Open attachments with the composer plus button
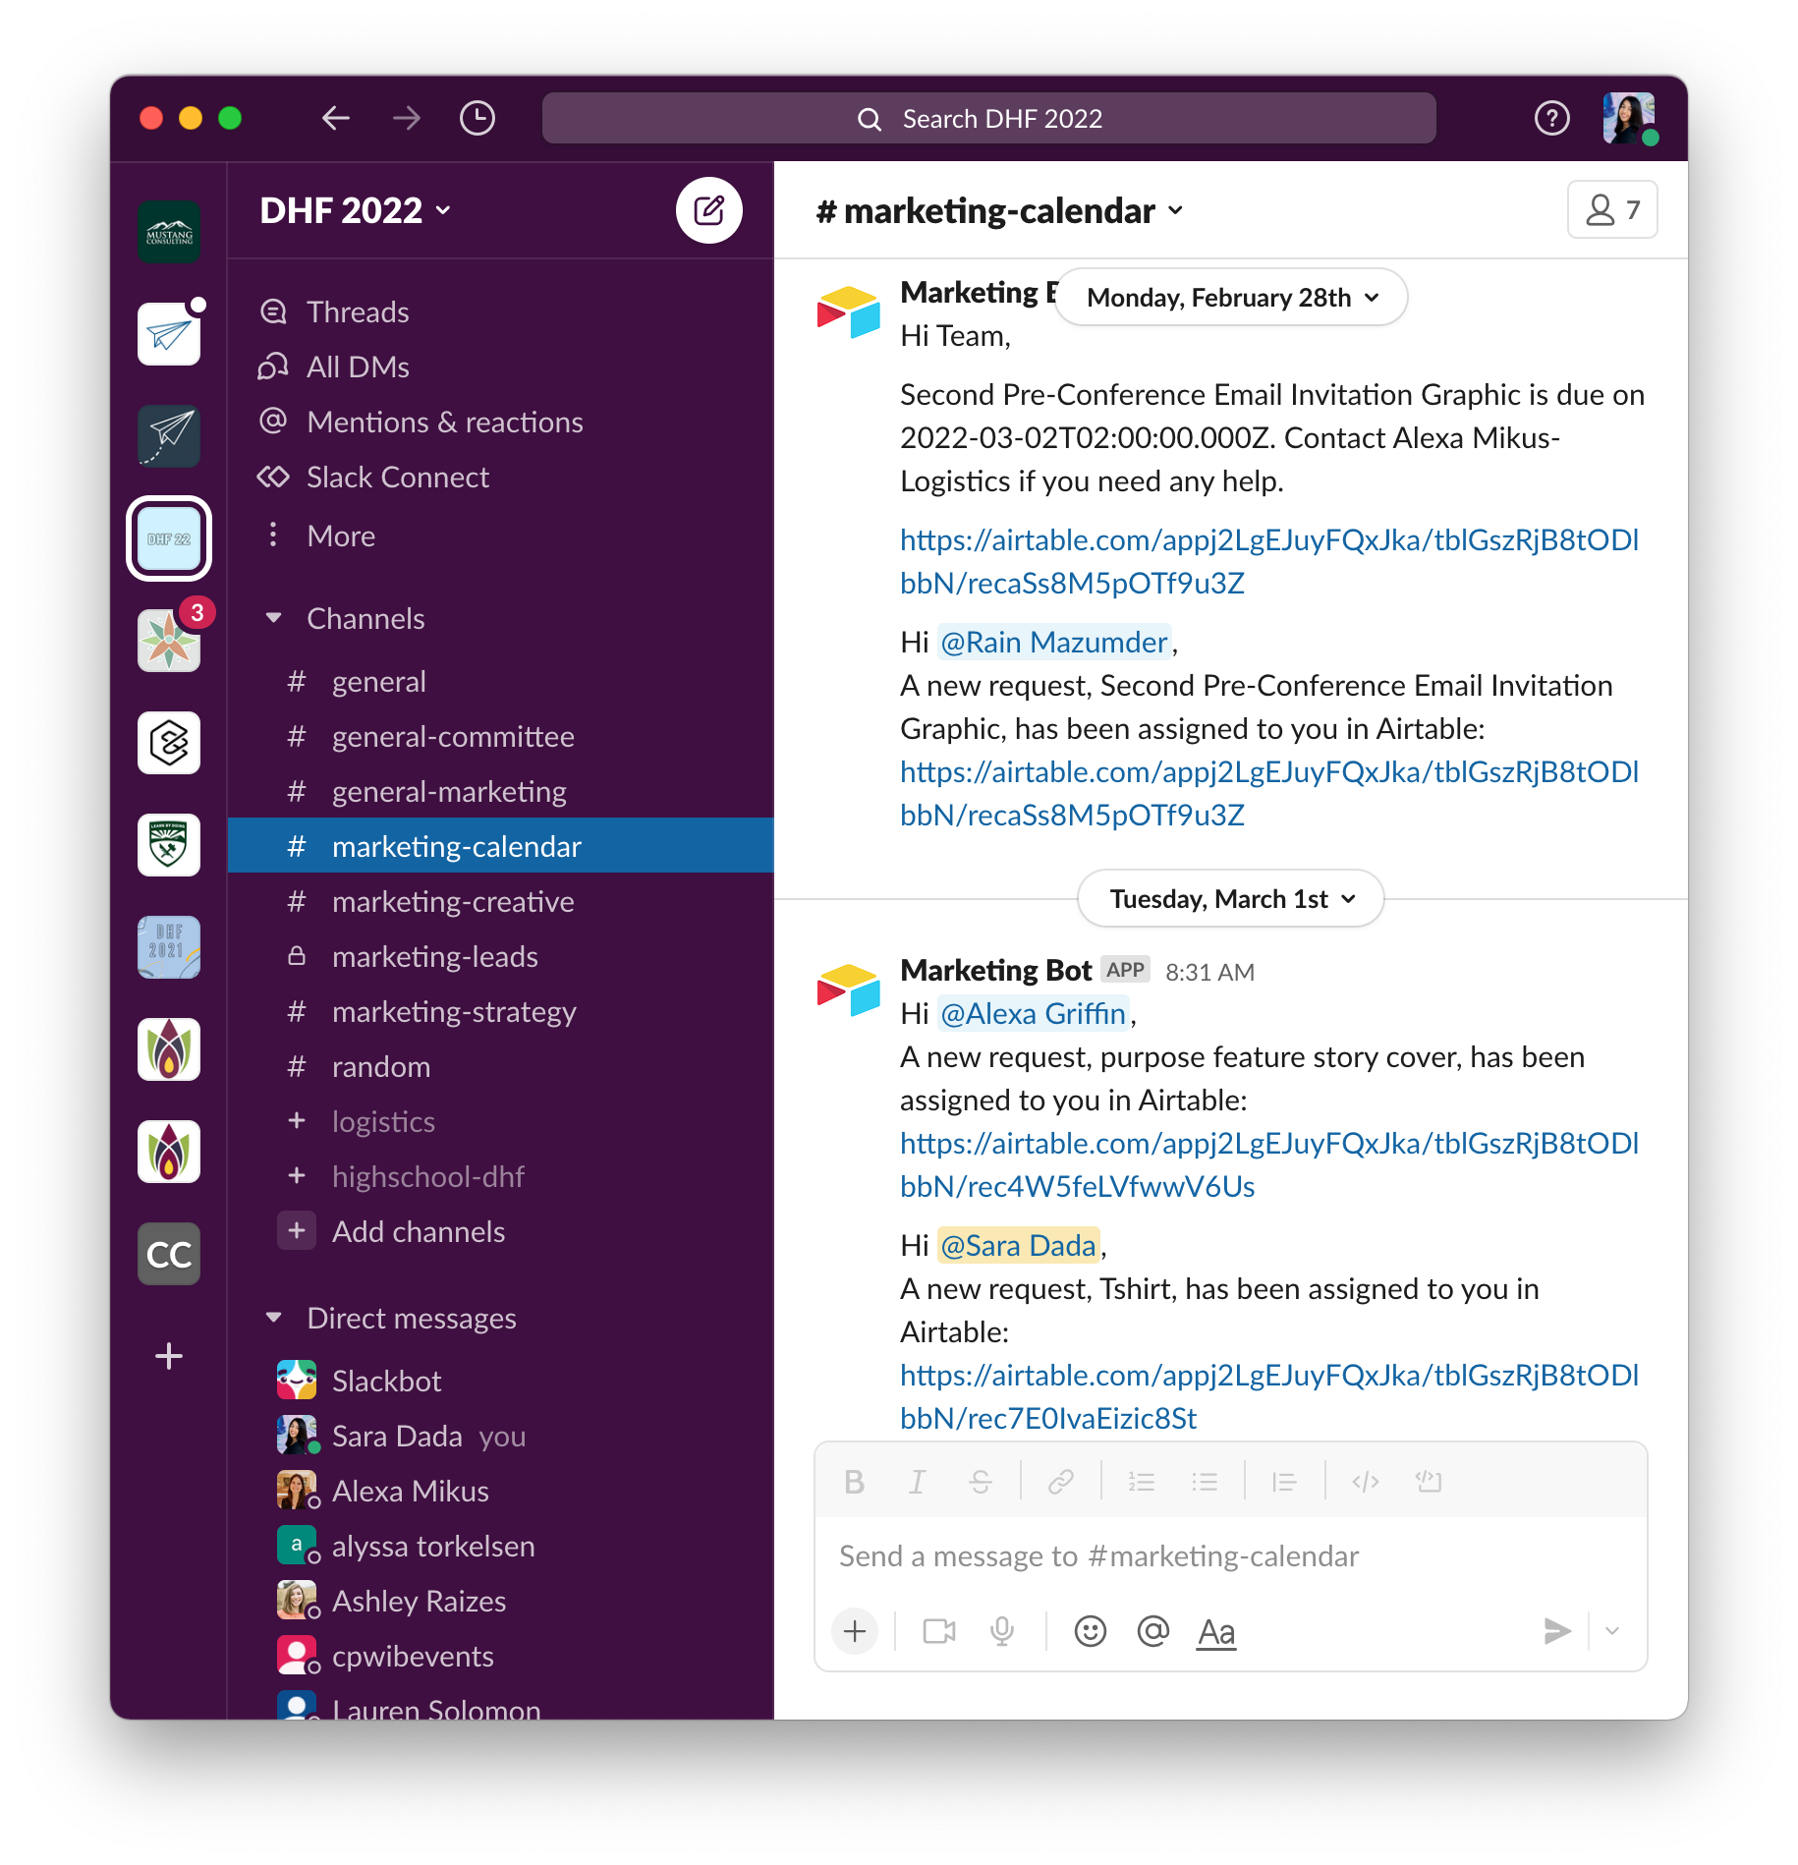Screen dimensions: 1798x1865 click(x=855, y=1631)
